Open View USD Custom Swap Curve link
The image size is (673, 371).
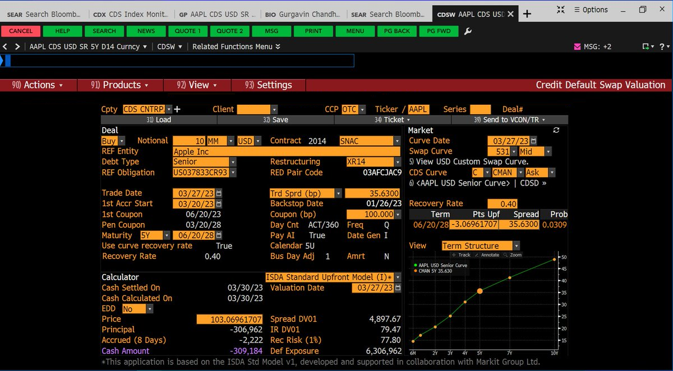[x=469, y=161]
